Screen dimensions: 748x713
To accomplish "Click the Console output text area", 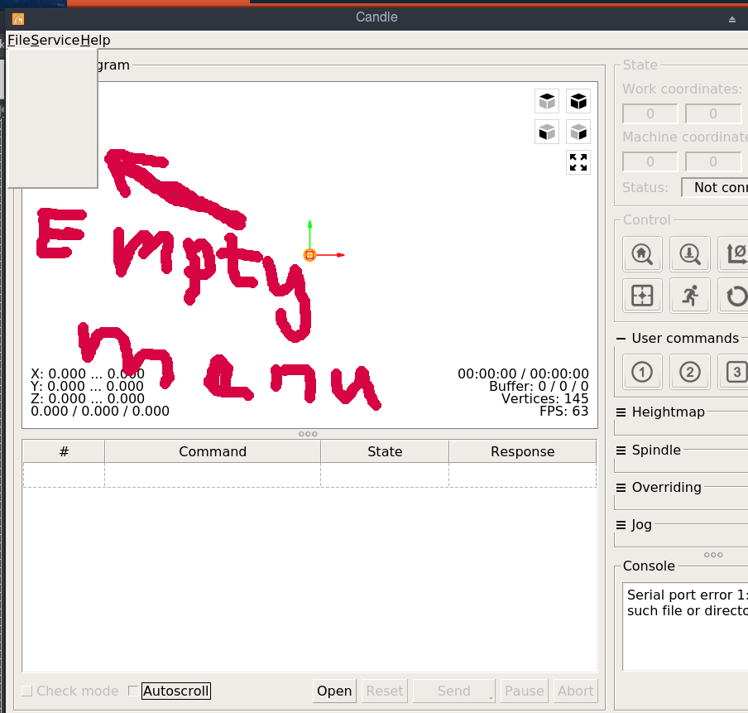I will [x=685, y=626].
